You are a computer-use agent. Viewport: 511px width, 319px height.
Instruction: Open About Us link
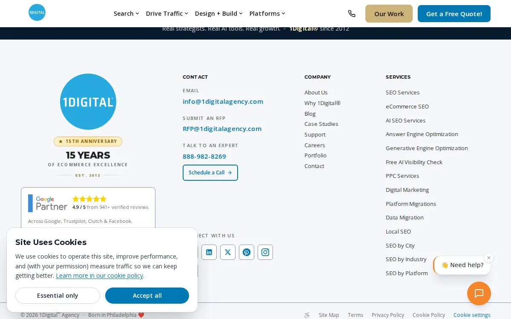tap(316, 93)
